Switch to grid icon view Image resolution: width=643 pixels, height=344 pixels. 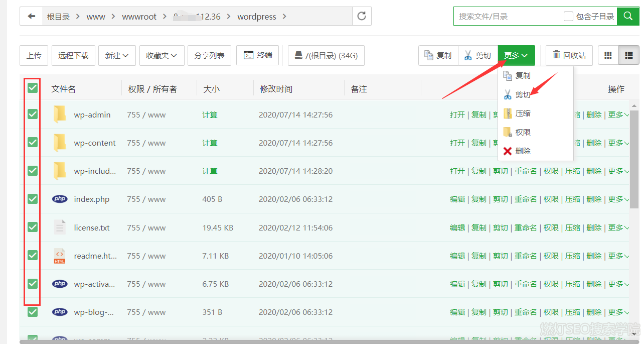tap(608, 55)
